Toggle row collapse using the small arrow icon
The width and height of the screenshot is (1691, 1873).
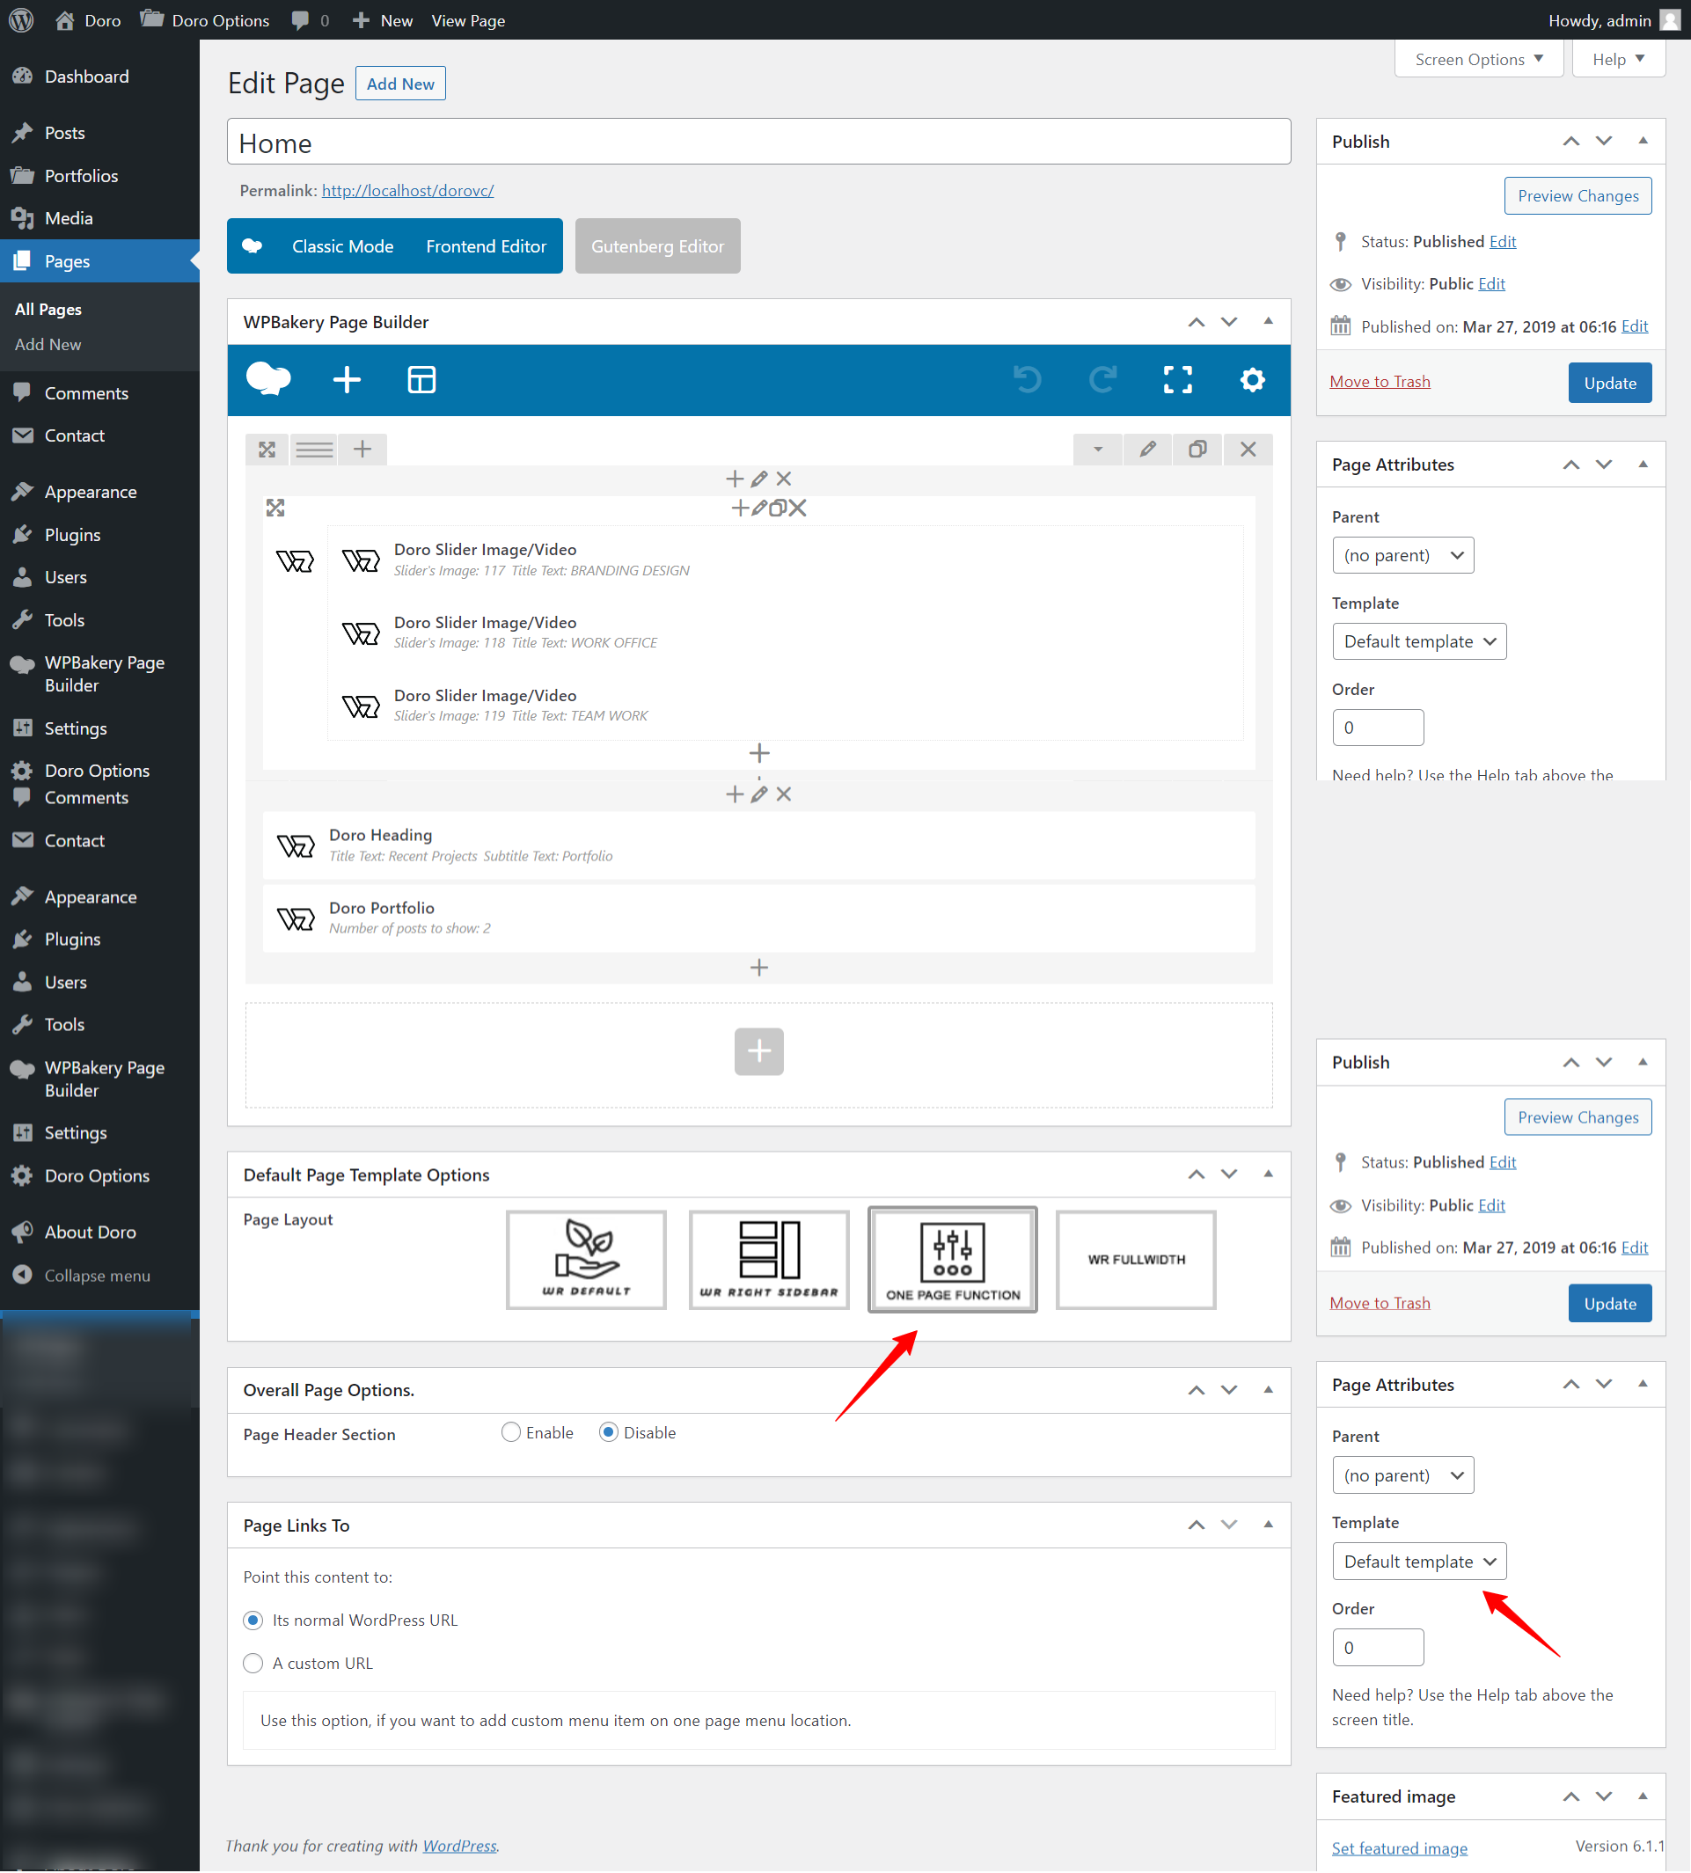point(1097,450)
